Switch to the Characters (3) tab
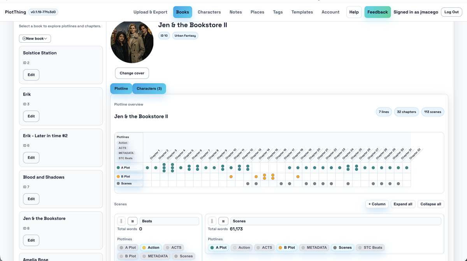Image resolution: width=467 pixels, height=261 pixels. click(149, 89)
